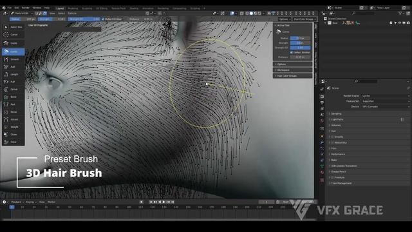Select the Noise hair brush
Image resolution: width=412 pixels, height=232 pixels.
pos(14,112)
